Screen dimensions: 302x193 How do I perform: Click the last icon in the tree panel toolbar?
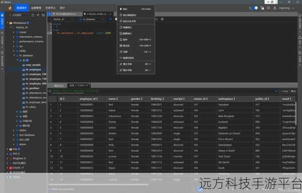(x=43, y=15)
